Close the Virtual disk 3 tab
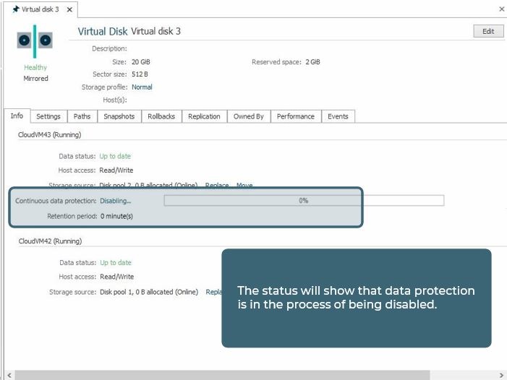Image resolution: width=507 pixels, height=380 pixels. tap(69, 9)
